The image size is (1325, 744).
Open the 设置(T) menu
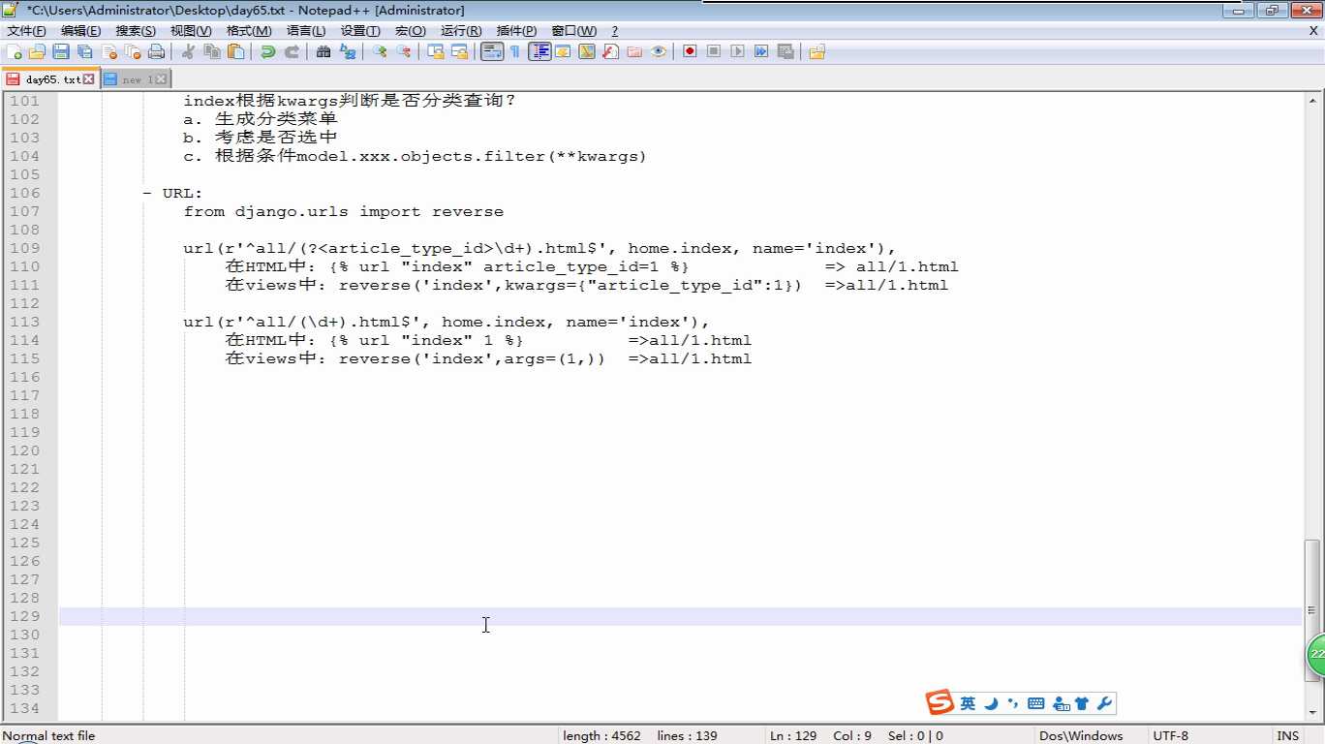[360, 31]
